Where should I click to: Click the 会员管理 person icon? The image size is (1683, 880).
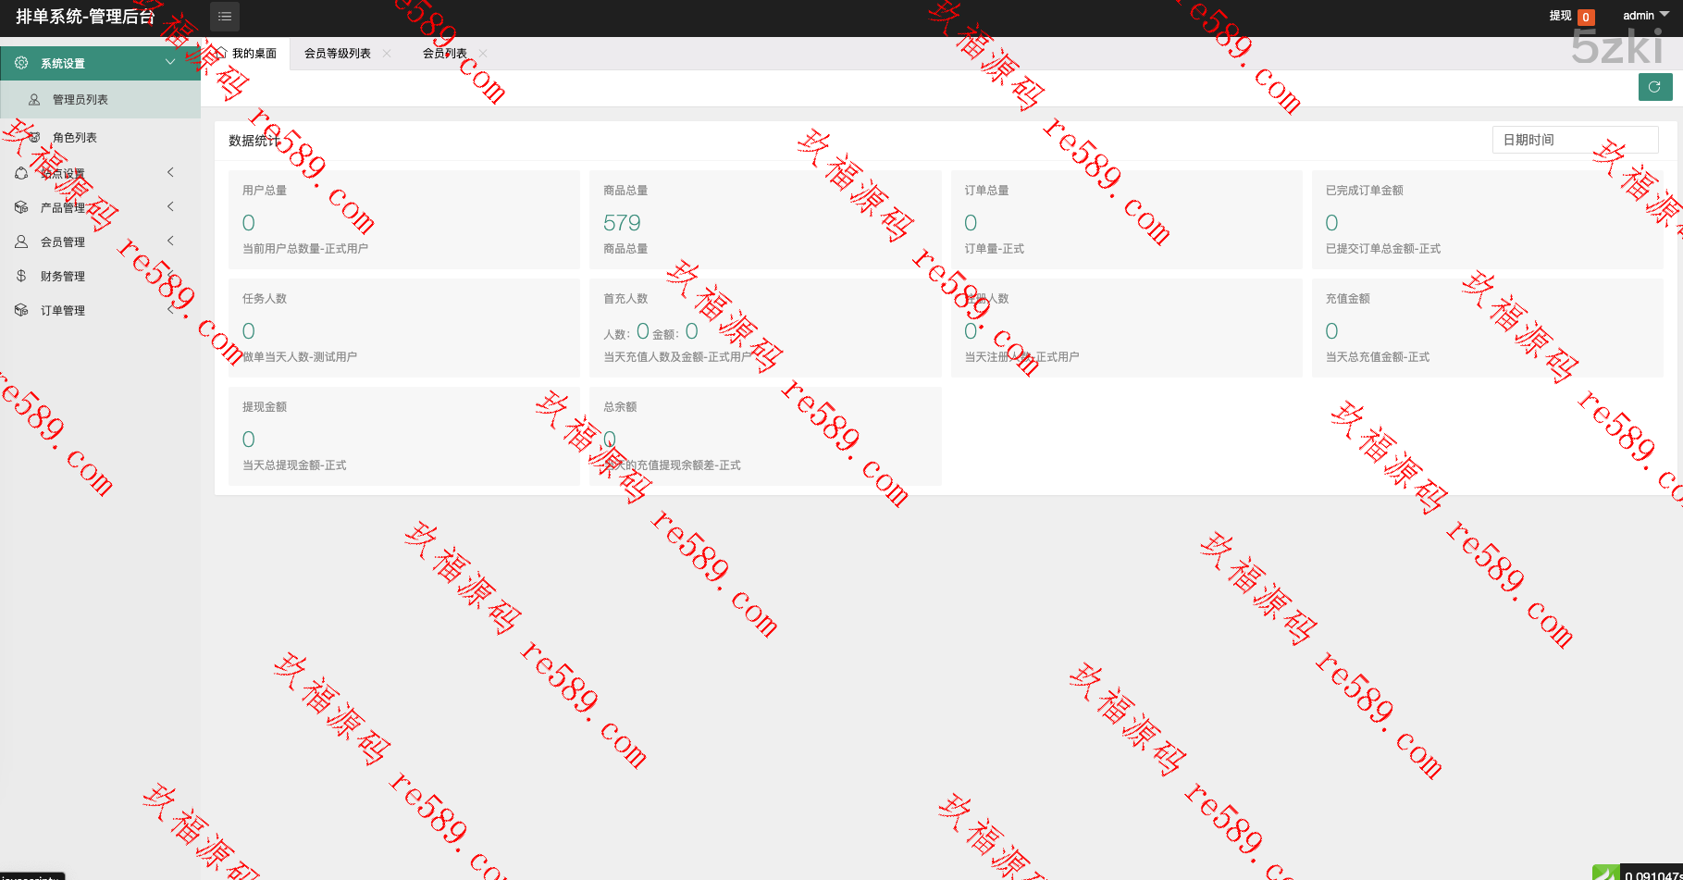21,242
